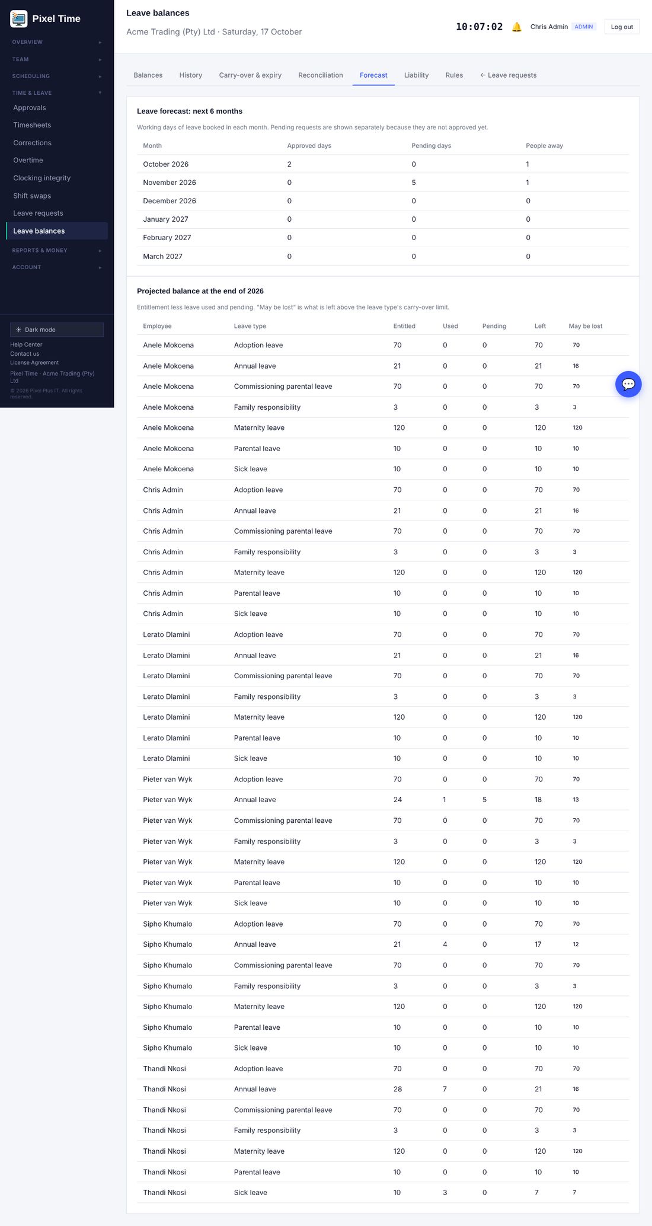Click the Log out button
The width and height of the screenshot is (652, 1226).
coord(622,27)
